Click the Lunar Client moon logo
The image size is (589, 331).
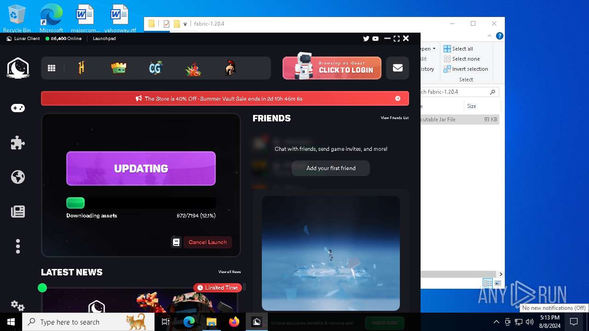click(x=18, y=68)
